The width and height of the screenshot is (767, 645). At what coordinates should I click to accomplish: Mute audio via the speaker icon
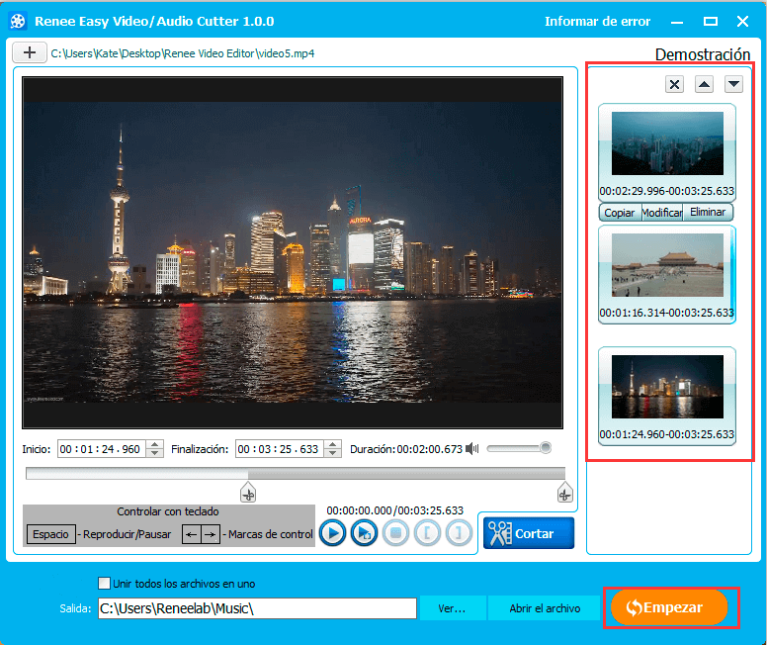click(472, 448)
